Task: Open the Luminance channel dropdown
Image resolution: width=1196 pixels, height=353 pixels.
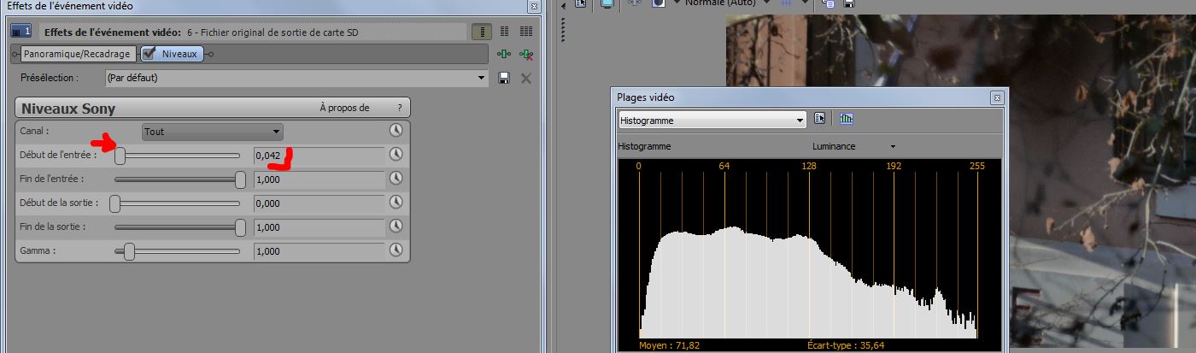Action: coord(854,146)
